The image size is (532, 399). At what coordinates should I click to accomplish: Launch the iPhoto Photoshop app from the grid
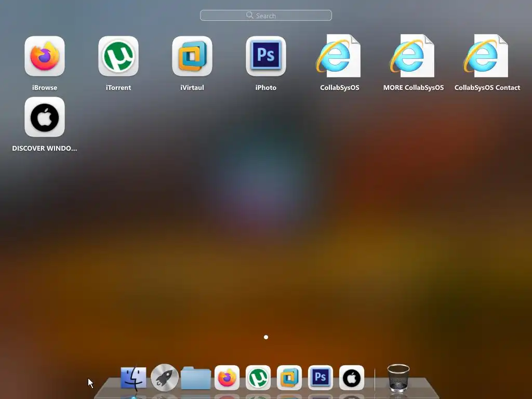(266, 56)
